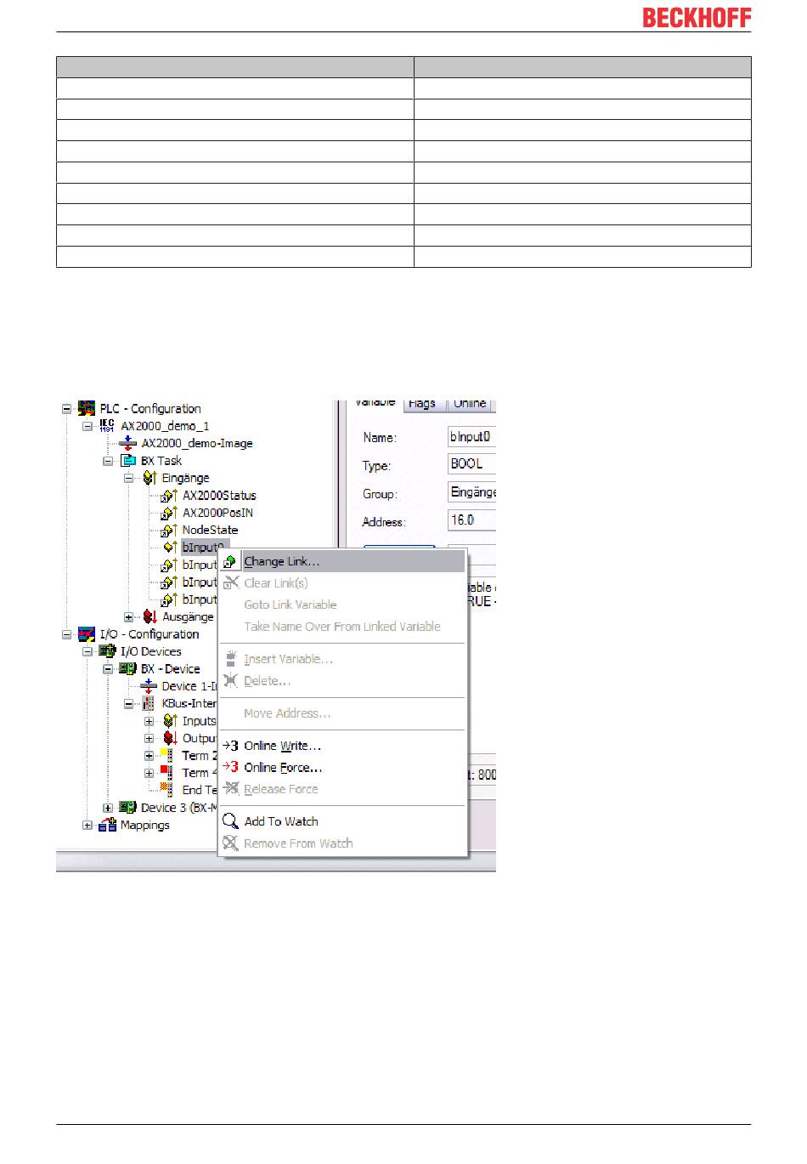The width and height of the screenshot is (807, 1164).
Task: Collapse the KBus-Interface node
Action: (129, 703)
